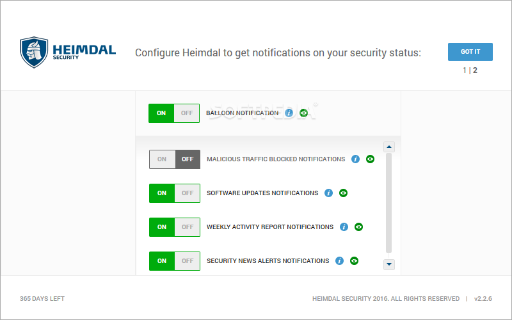Open info icon for Balloon Notification
This screenshot has height=320, width=512.
coord(289,113)
